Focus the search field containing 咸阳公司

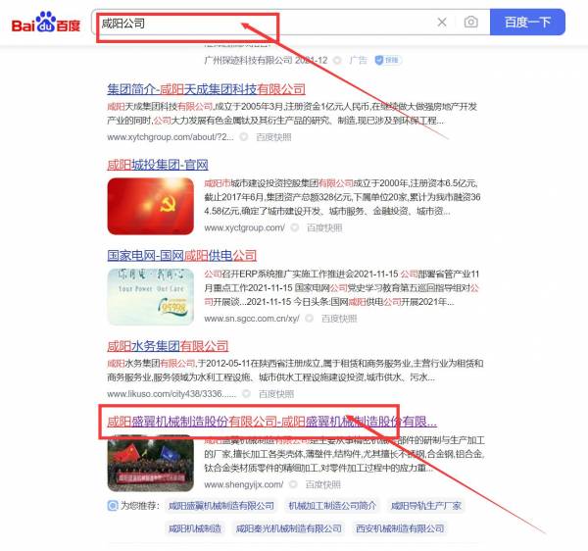263,23
